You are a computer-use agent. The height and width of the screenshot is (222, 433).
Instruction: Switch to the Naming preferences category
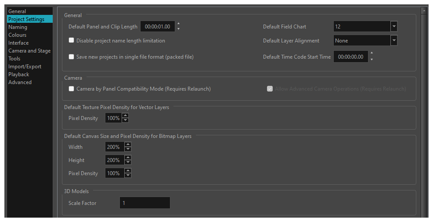coord(18,27)
